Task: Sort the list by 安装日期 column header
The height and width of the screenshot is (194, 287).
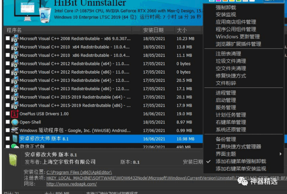Action: pyautogui.click(x=153, y=30)
